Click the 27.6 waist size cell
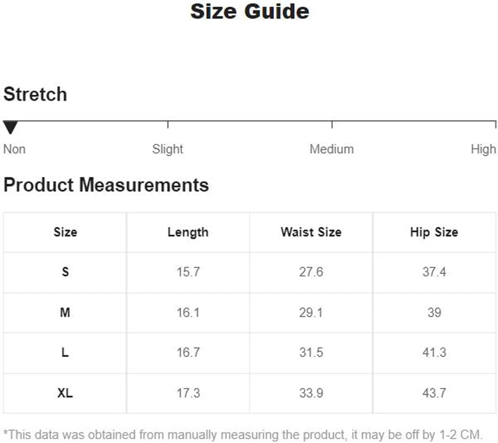Image resolution: width=498 pixels, height=443 pixels. [311, 272]
